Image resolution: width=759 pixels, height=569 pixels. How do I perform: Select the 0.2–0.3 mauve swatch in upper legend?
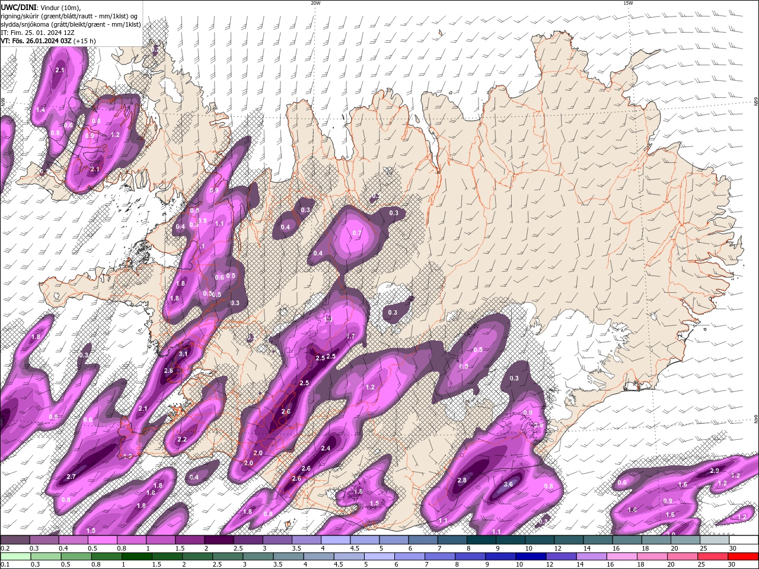pos(15,540)
